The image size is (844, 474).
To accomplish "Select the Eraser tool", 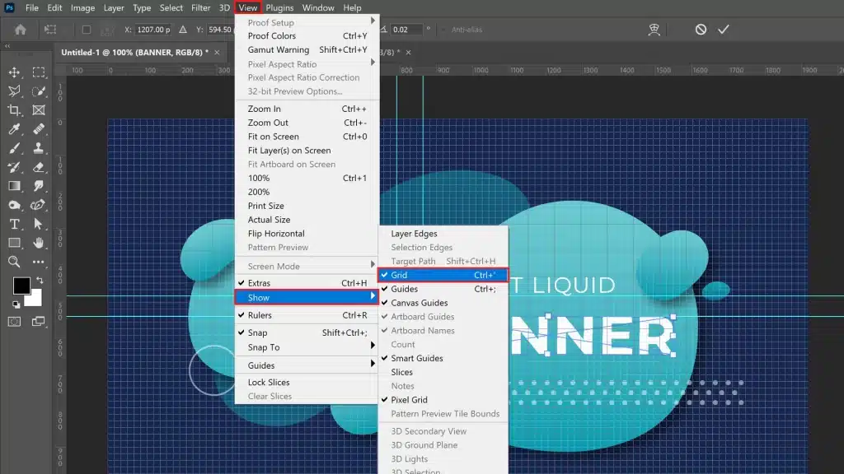I will pyautogui.click(x=38, y=167).
